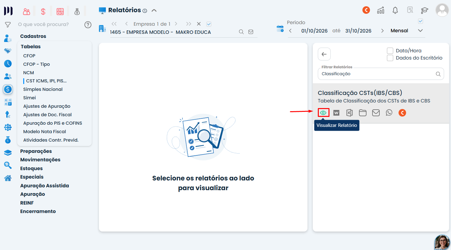Save the Classificação CSTs report to a folder
The height and width of the screenshot is (250, 451).
(363, 113)
